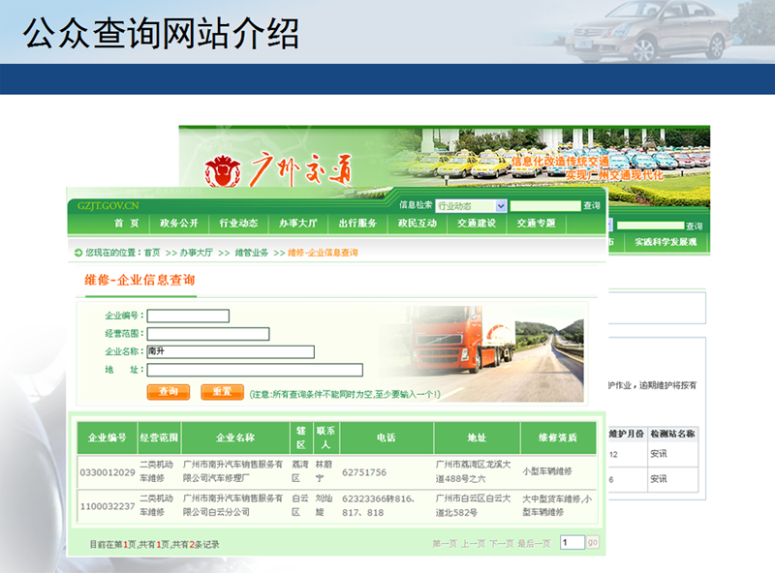Click the 下一页 pagination link
775x573 pixels.
coord(501,544)
